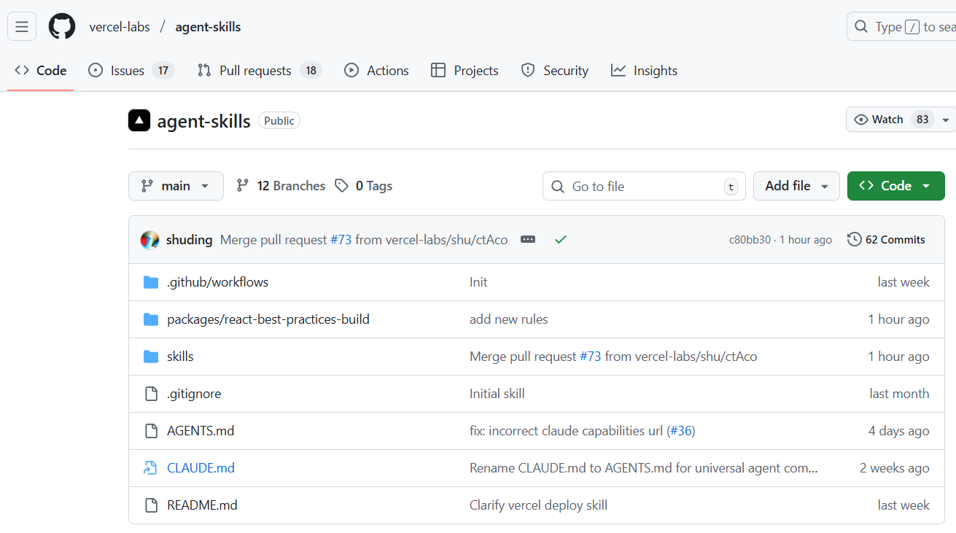Open the AGENTS.md file
Viewport: 956px width, 533px height.
201,431
